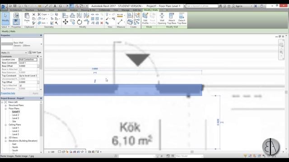The image size is (289, 162).
Task: Click the Edit Profile button
Action: coord(145,18)
